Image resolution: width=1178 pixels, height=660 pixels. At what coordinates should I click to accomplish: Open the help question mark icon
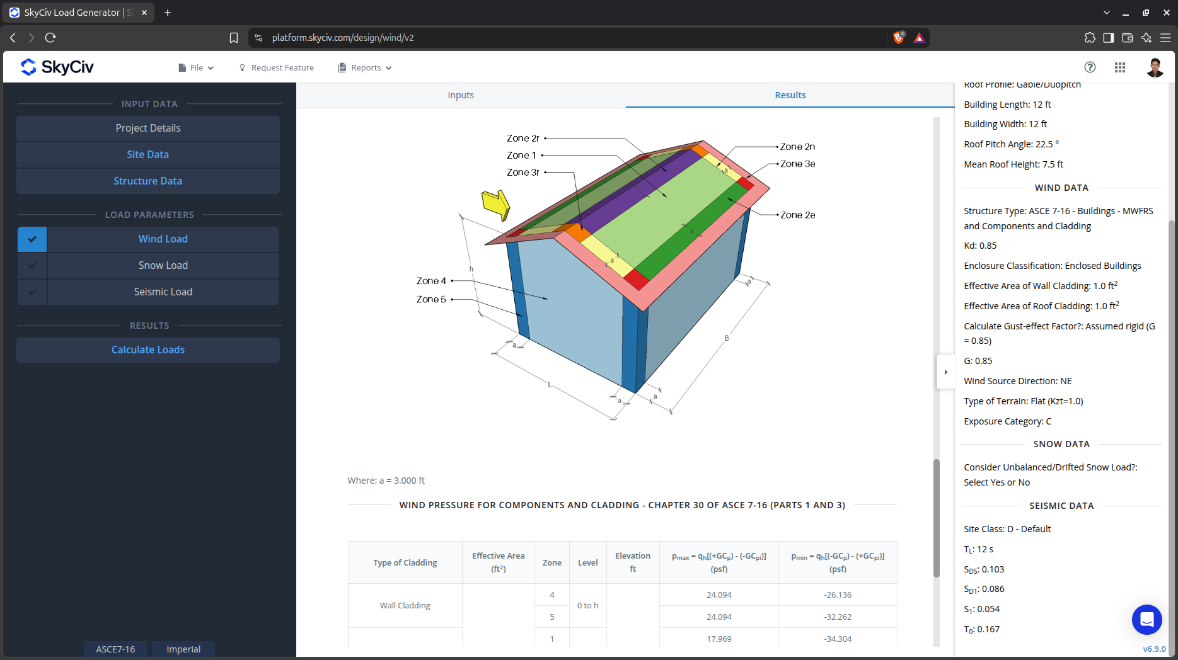(1090, 67)
